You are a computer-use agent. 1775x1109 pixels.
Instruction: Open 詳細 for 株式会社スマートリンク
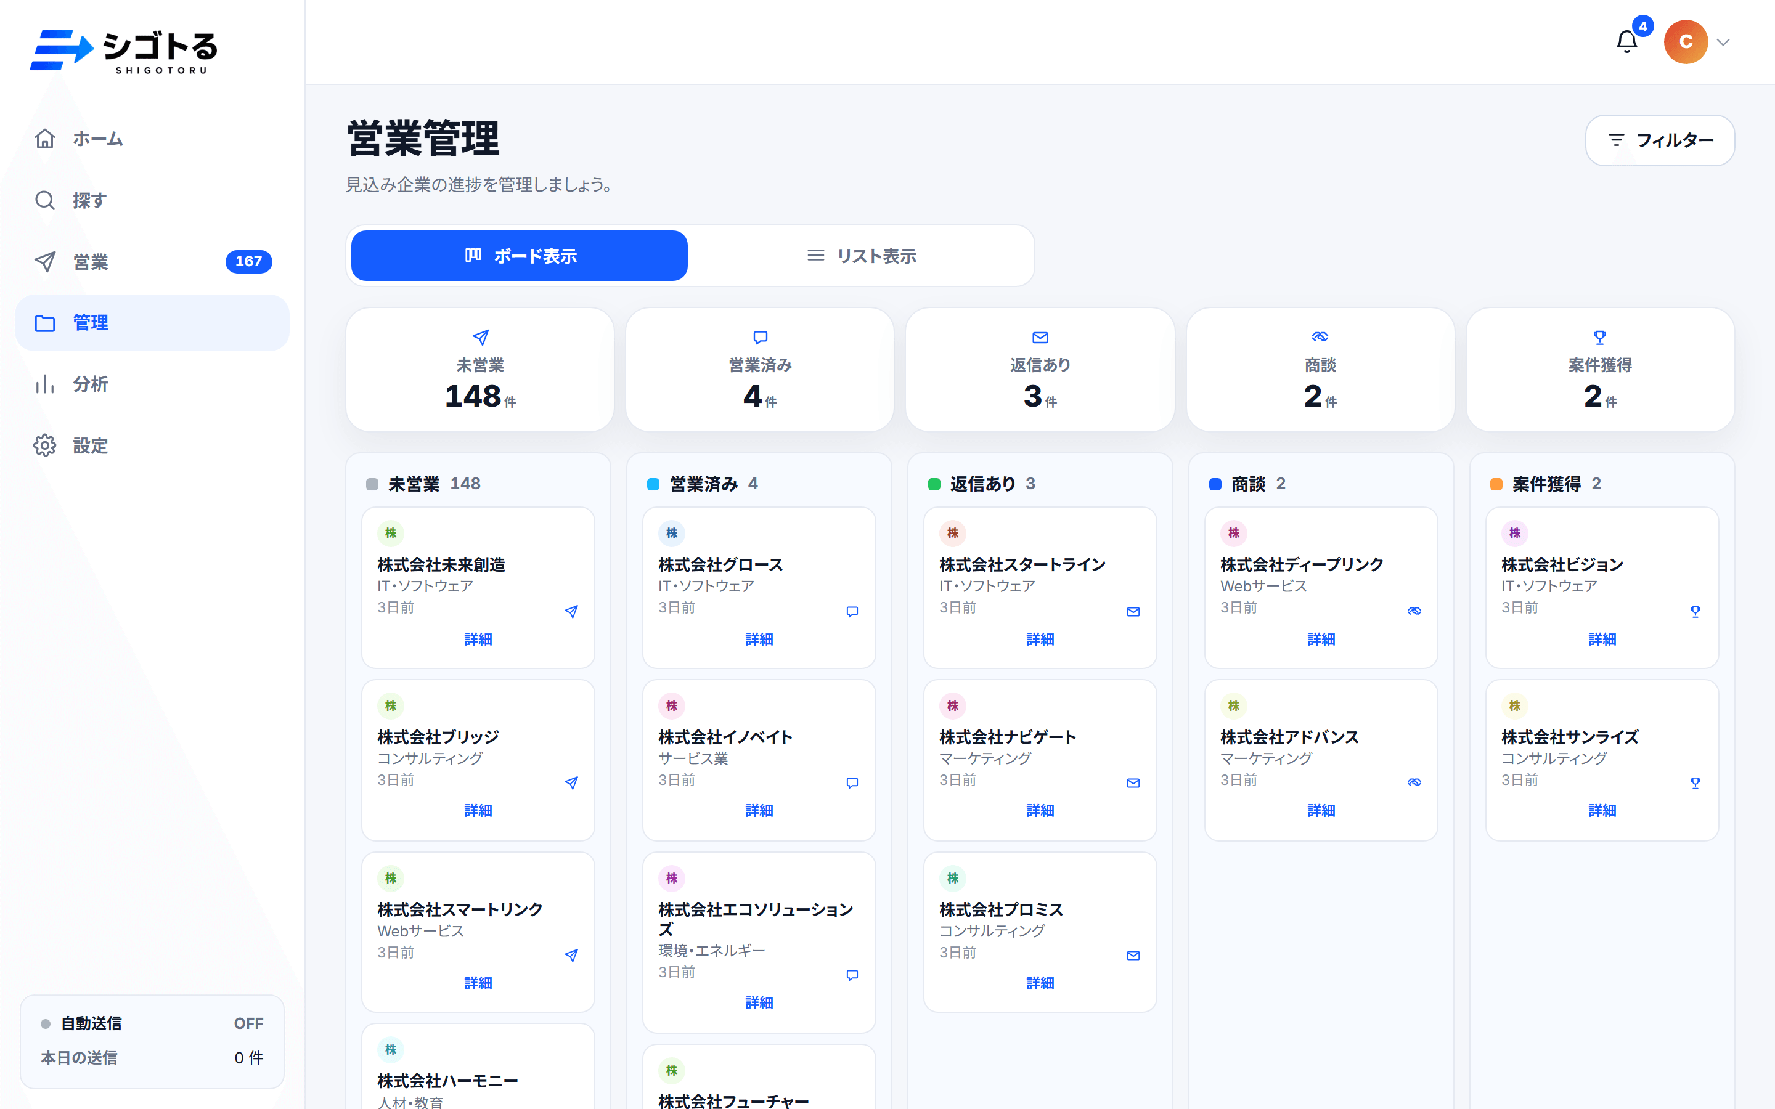478,983
